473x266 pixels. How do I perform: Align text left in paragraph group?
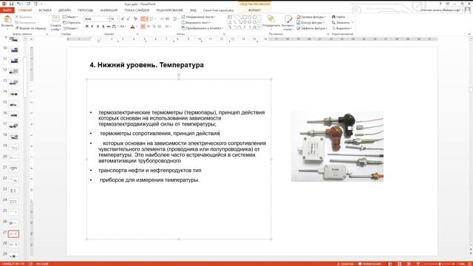tap(143, 27)
